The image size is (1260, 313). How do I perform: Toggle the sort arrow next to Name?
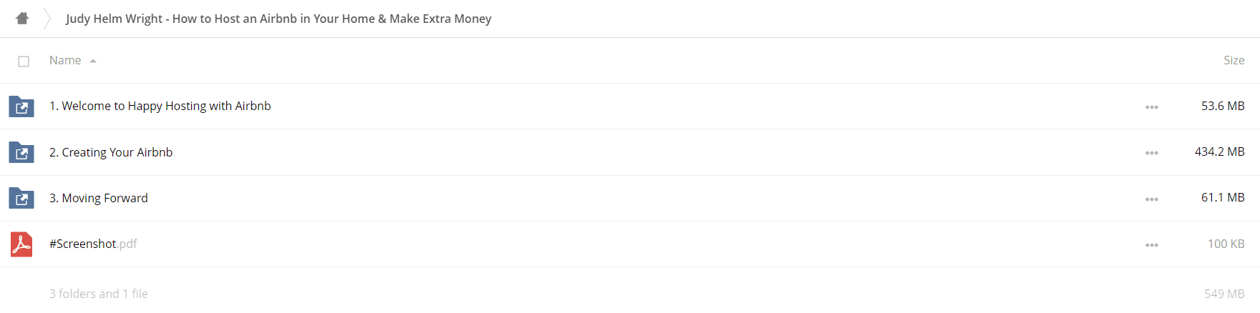tap(93, 61)
